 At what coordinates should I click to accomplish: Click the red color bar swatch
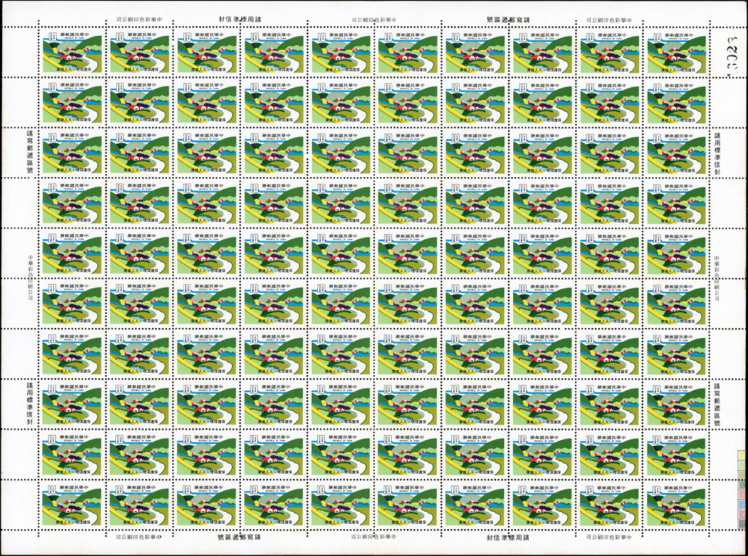click(x=742, y=495)
